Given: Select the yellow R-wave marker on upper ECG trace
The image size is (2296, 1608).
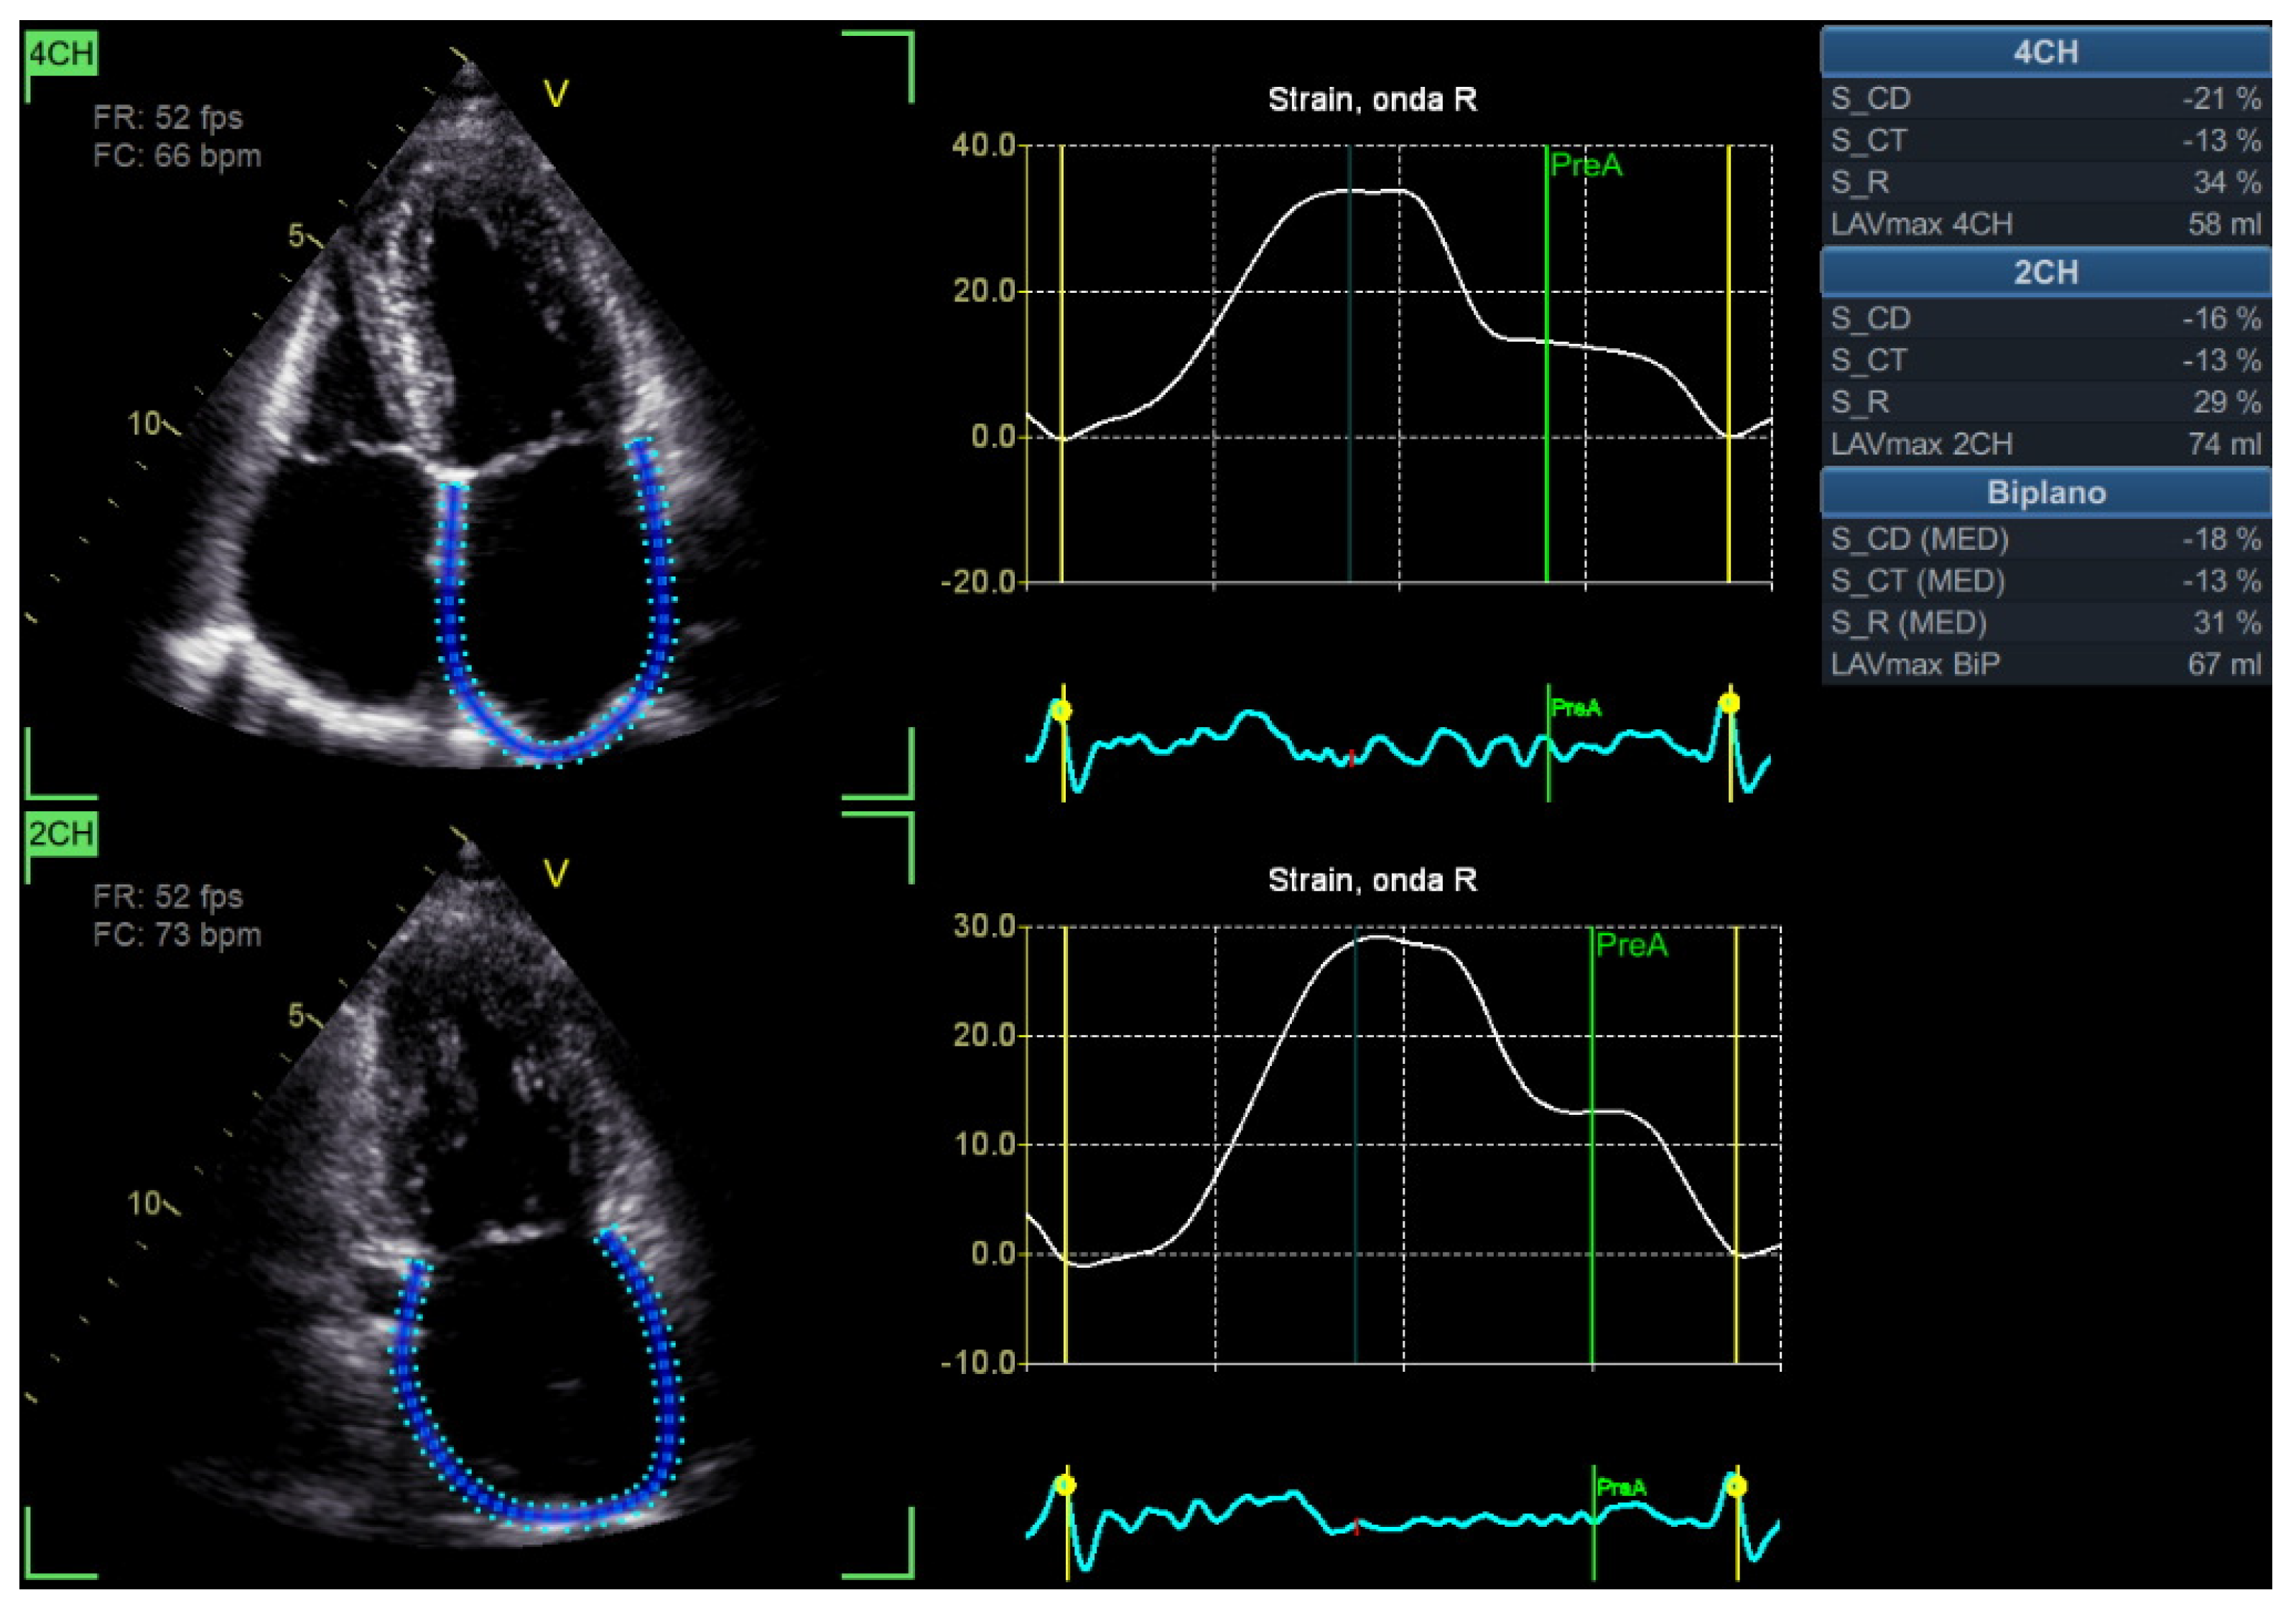Looking at the screenshot, I should pos(1062,709).
